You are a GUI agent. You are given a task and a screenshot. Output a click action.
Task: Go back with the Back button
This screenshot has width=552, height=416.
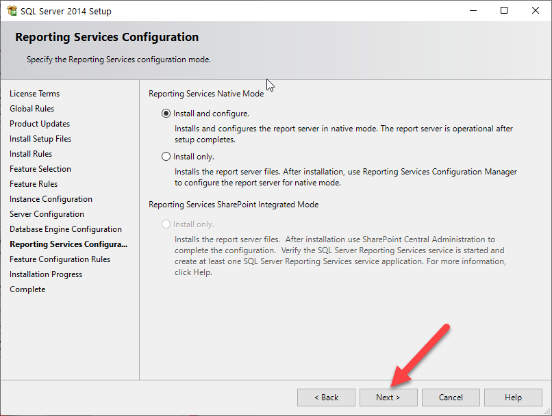(x=326, y=398)
